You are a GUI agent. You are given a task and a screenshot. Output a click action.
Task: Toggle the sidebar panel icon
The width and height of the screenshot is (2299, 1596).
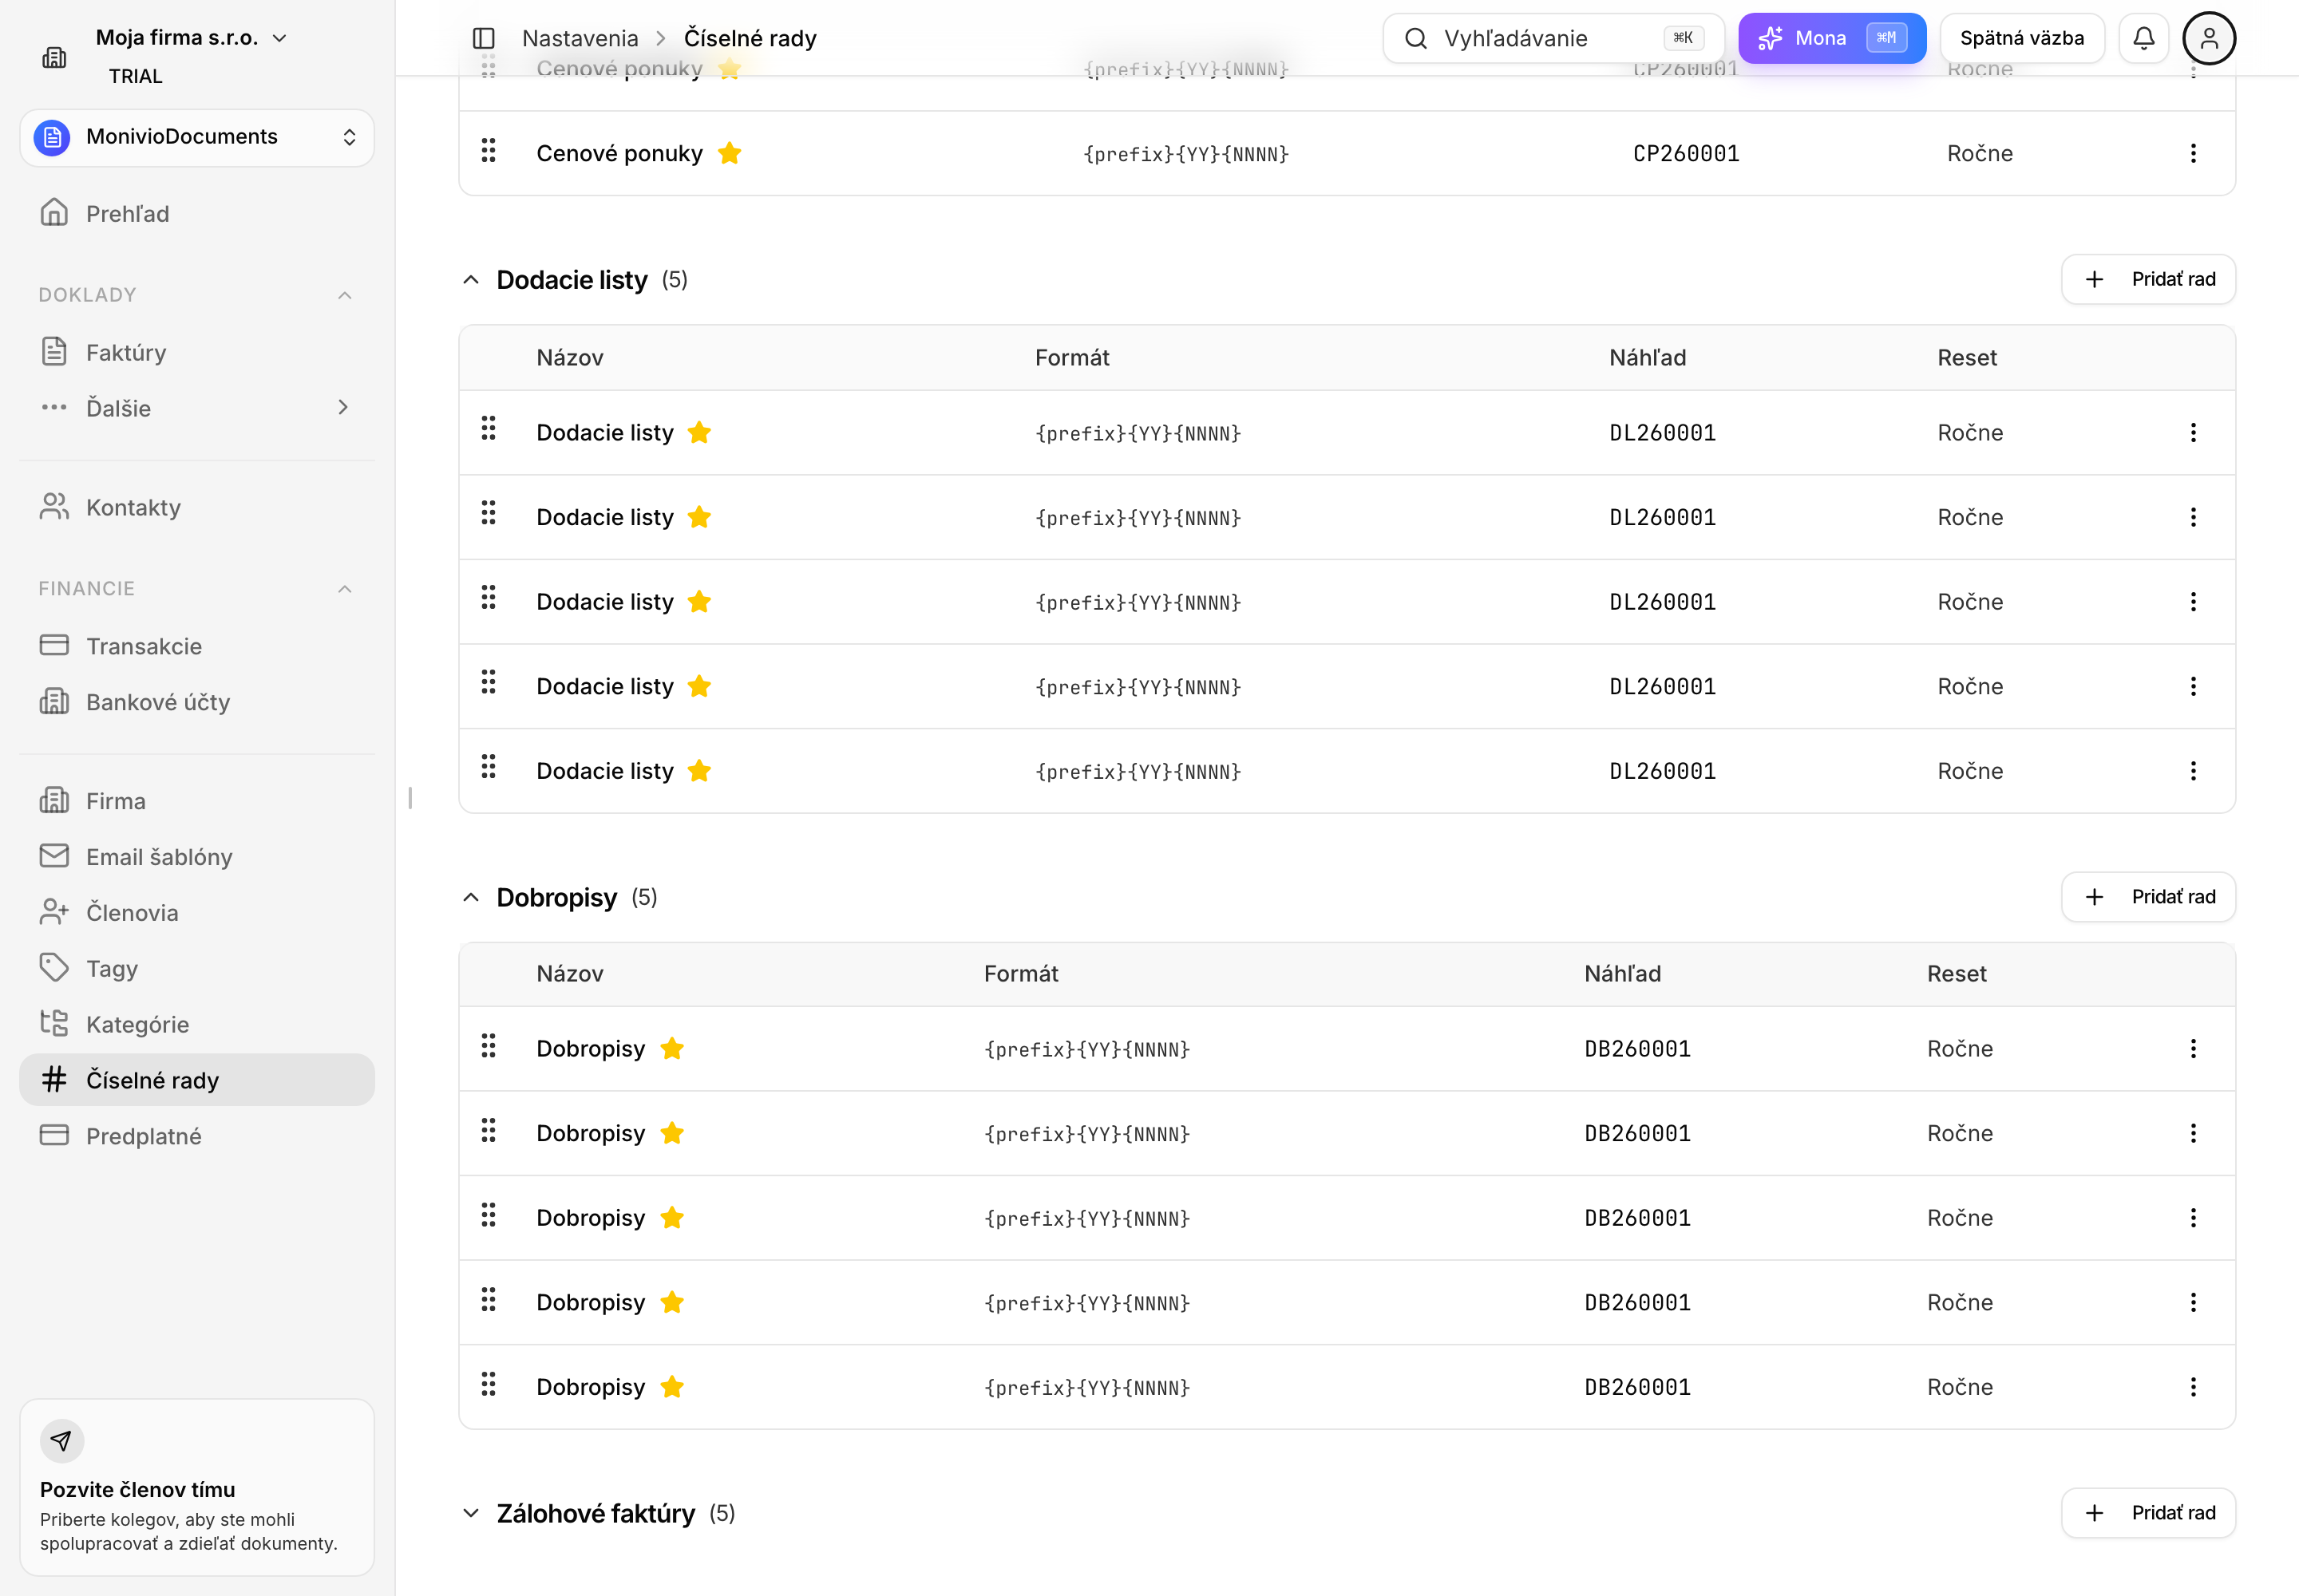483,38
